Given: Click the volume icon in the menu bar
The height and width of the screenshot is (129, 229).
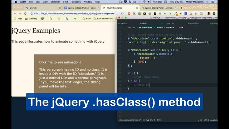Looking at the screenshot, I should pyautogui.click(x=149, y=2).
